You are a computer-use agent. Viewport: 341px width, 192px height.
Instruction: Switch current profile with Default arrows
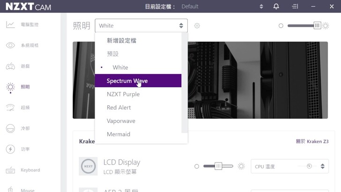coord(261,6)
